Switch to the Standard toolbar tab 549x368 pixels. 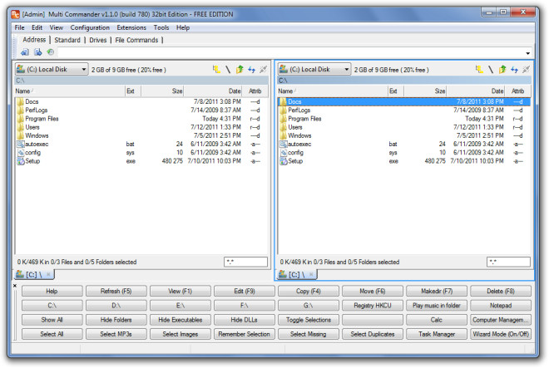67,40
